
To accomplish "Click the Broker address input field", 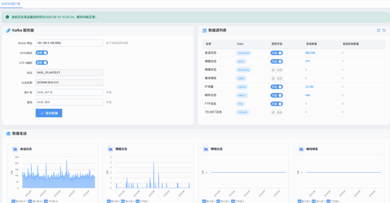I will [69, 43].
